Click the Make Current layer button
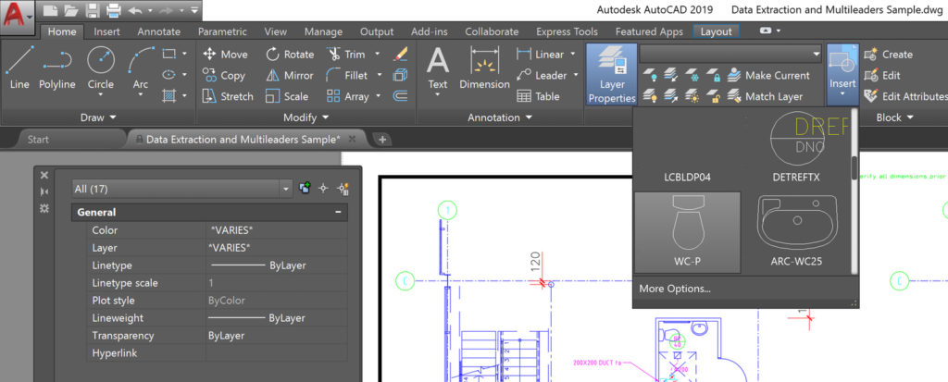948x382 pixels. 767,75
